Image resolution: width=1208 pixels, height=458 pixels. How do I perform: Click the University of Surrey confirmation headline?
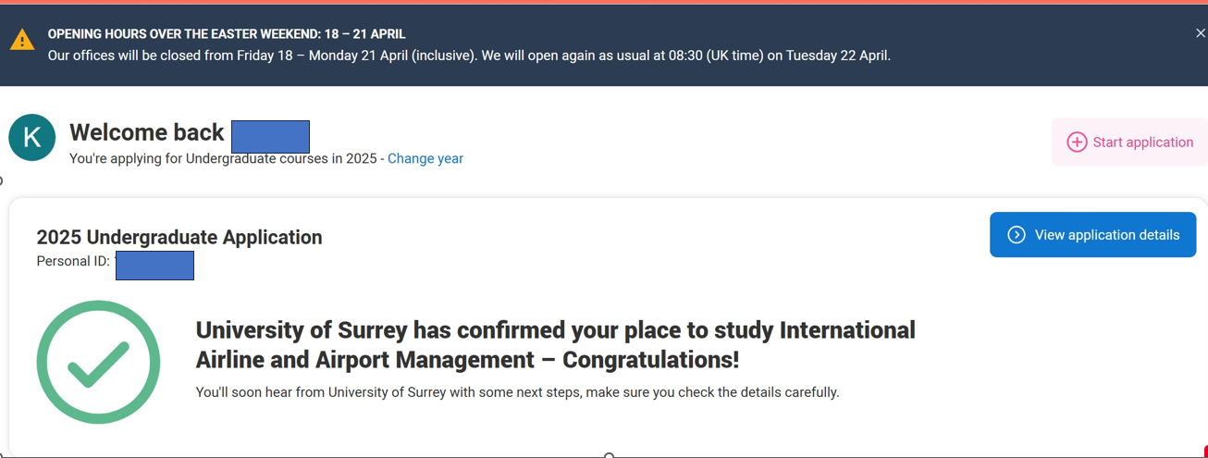pyautogui.click(x=555, y=344)
